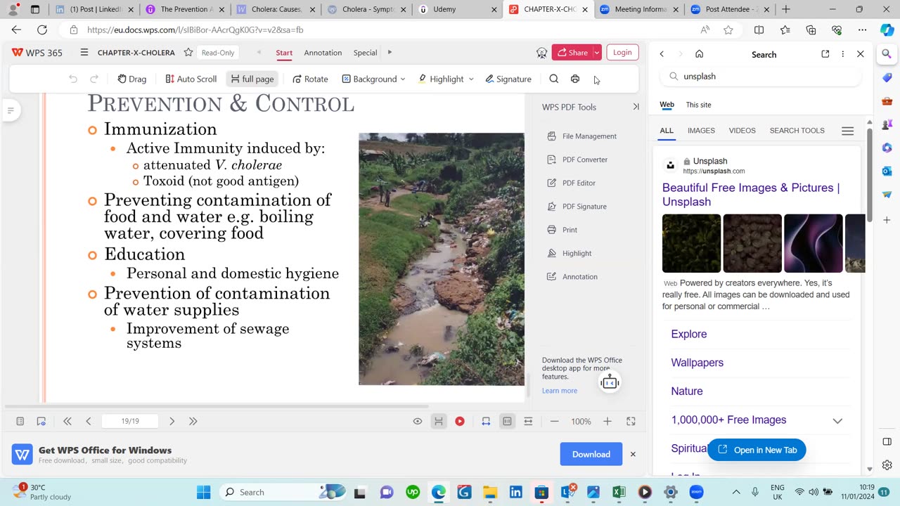Select the VIDEOS search tab
This screenshot has height=506, width=900.
click(742, 131)
